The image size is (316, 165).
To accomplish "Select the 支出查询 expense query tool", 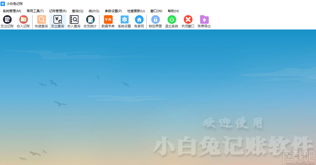I will 57,22.
